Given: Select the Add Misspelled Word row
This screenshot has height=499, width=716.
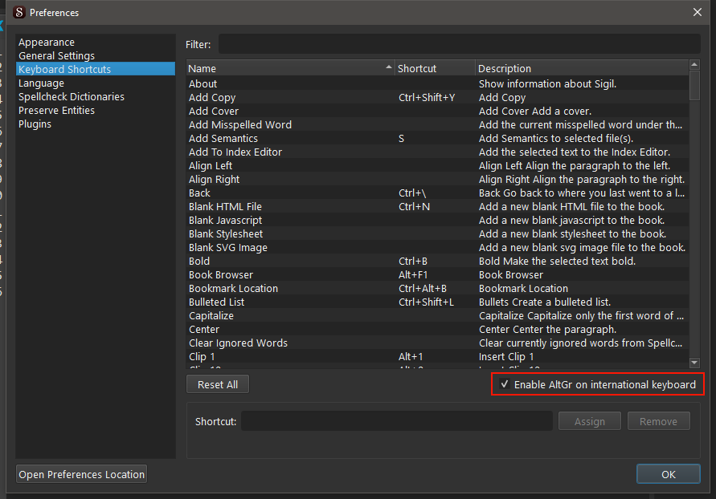Looking at the screenshot, I should [437, 125].
